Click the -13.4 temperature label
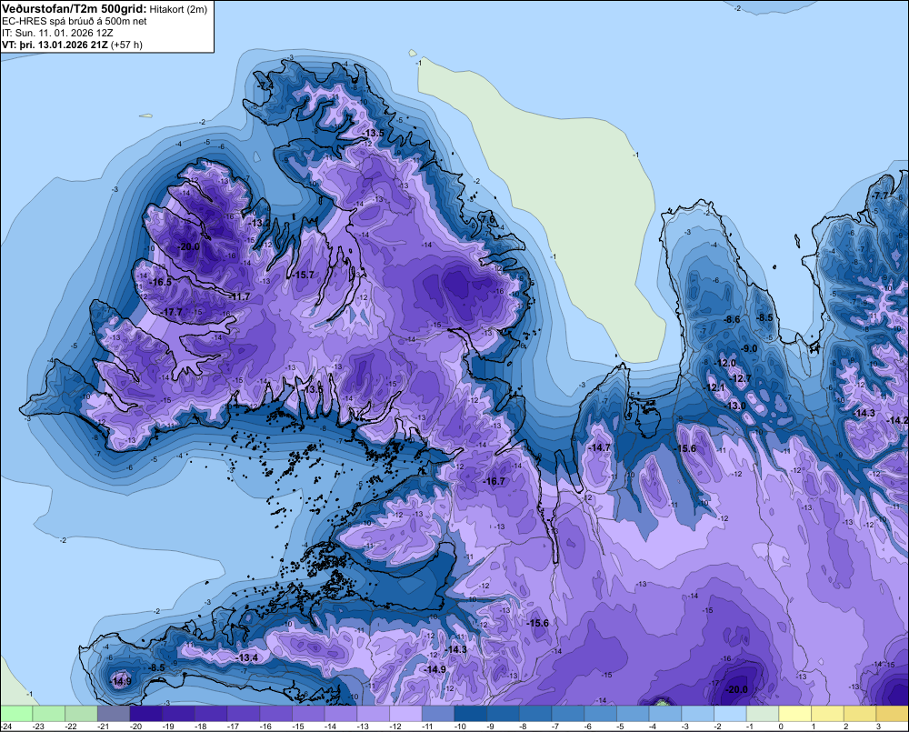The image size is (909, 732). (247, 657)
